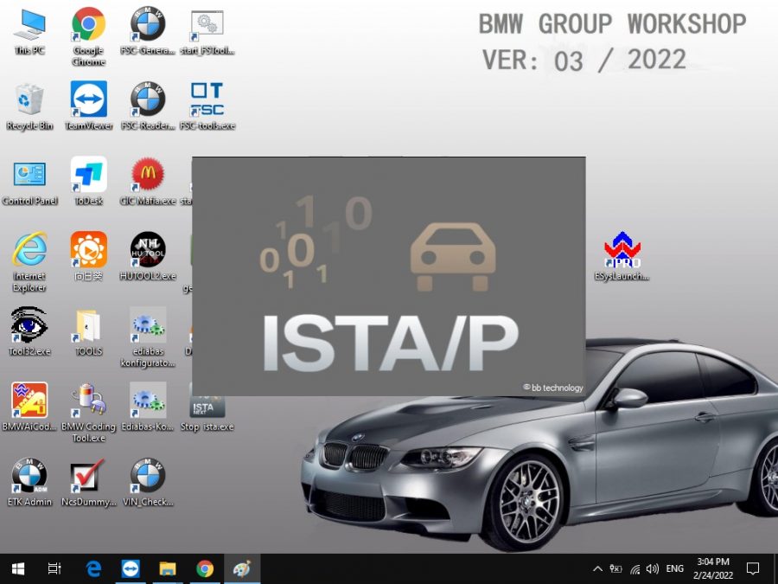
Task: Open the clock and calendar flyout
Action: [x=714, y=568]
